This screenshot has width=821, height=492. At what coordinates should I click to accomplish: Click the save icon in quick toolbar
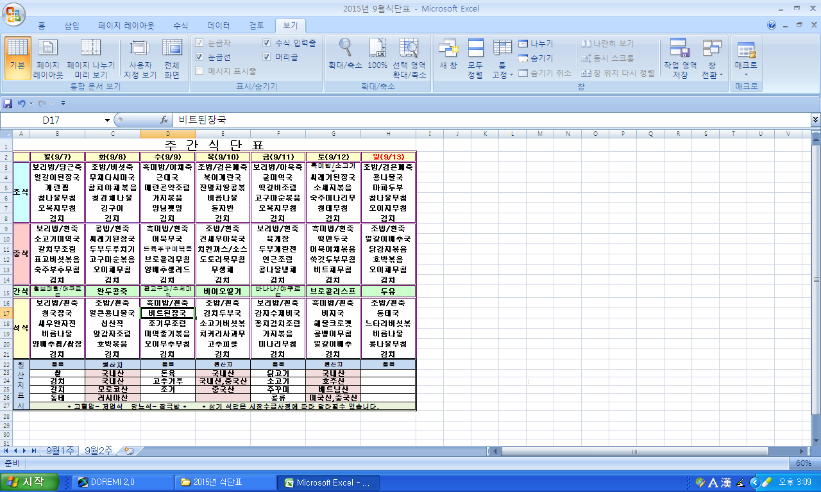(8, 103)
